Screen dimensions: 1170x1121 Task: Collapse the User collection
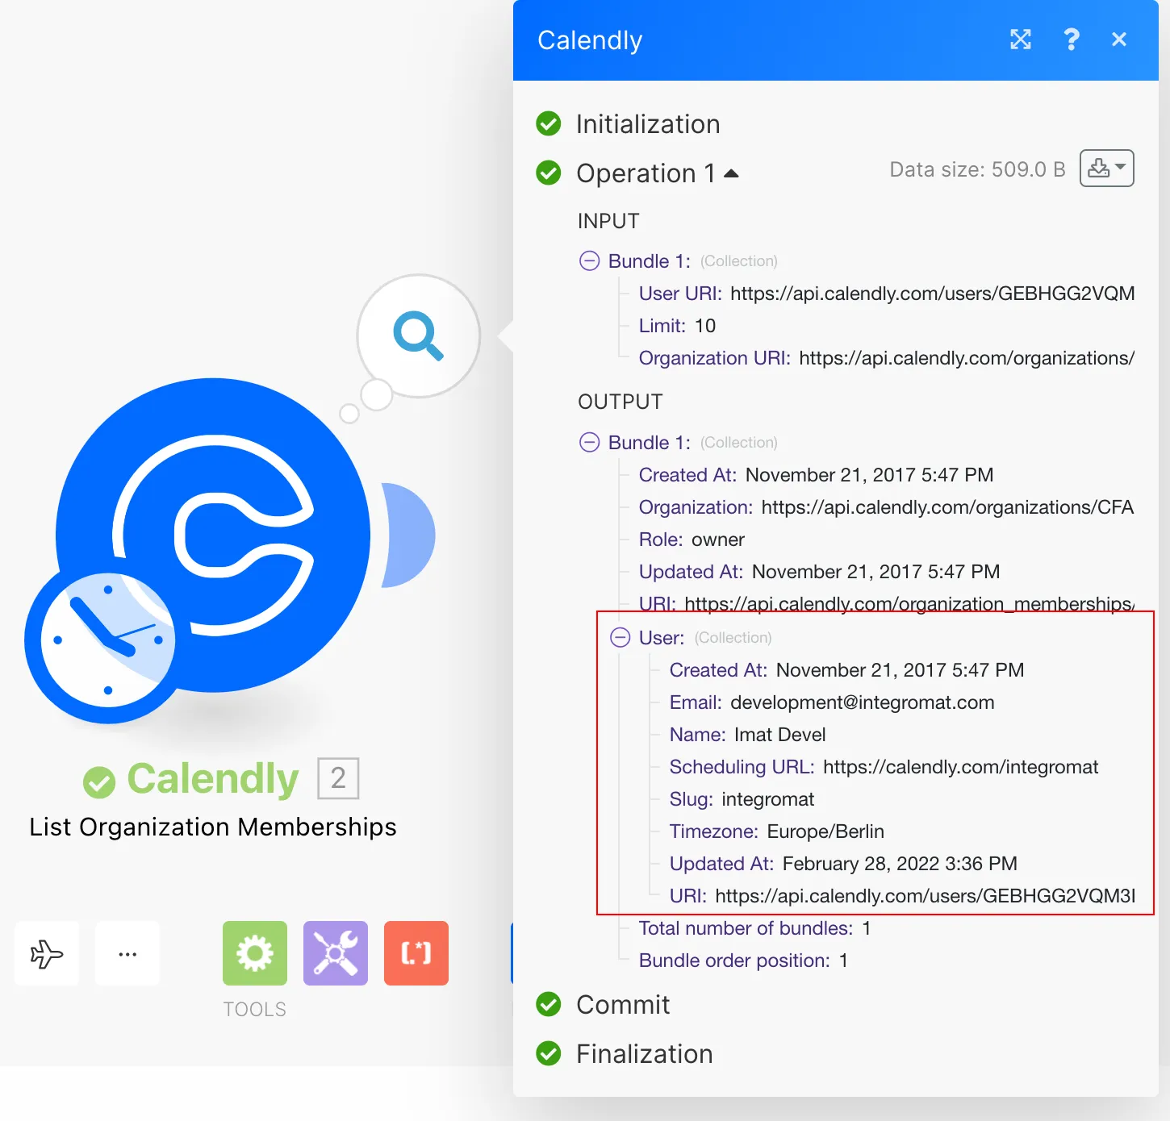click(620, 638)
